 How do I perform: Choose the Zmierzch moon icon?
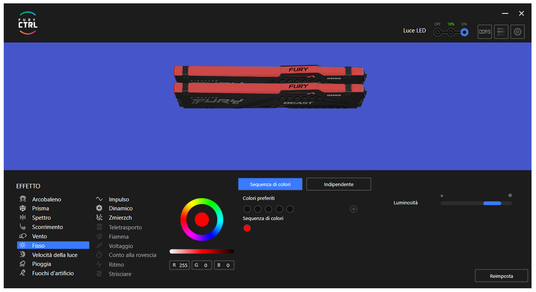point(99,217)
